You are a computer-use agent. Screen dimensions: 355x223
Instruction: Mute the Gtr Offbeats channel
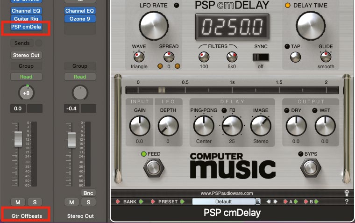pos(18,202)
